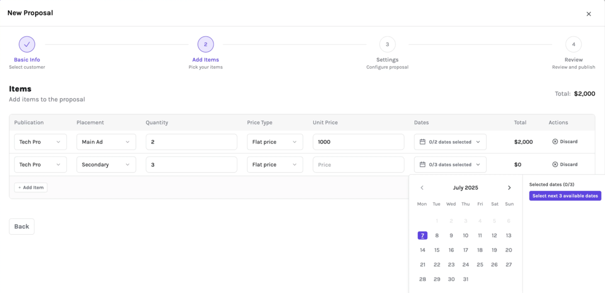The image size is (605, 293).
Task: Close the New Proposal dialog
Action: 588,14
